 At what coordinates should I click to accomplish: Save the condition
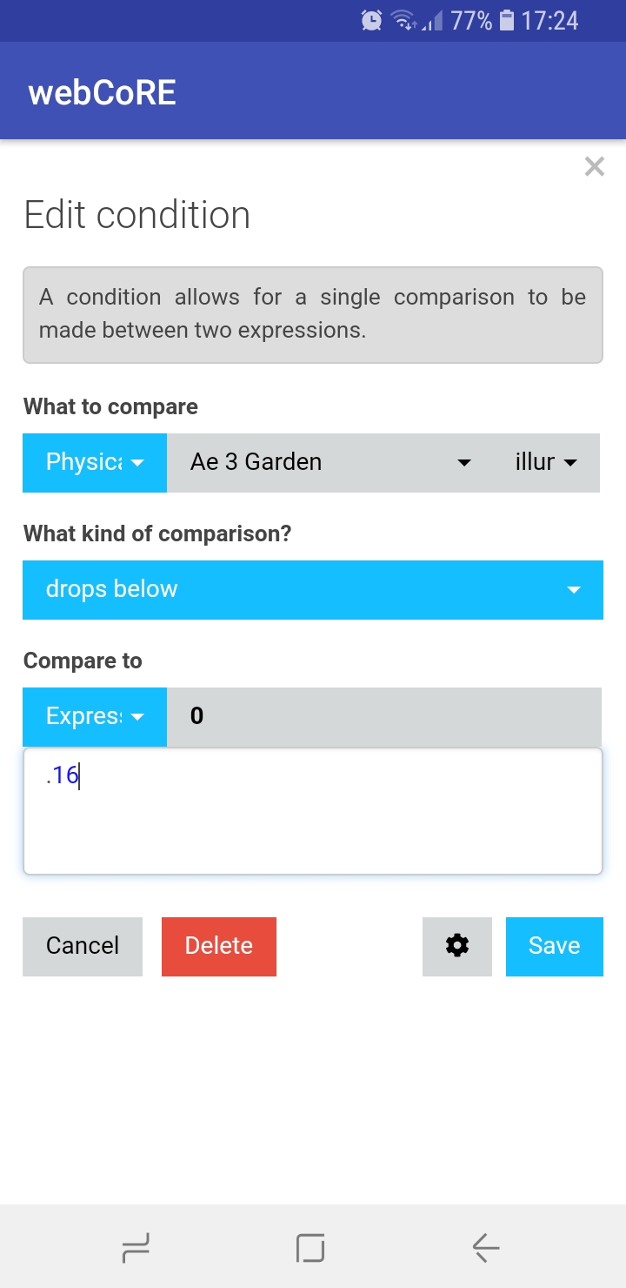[x=554, y=946]
